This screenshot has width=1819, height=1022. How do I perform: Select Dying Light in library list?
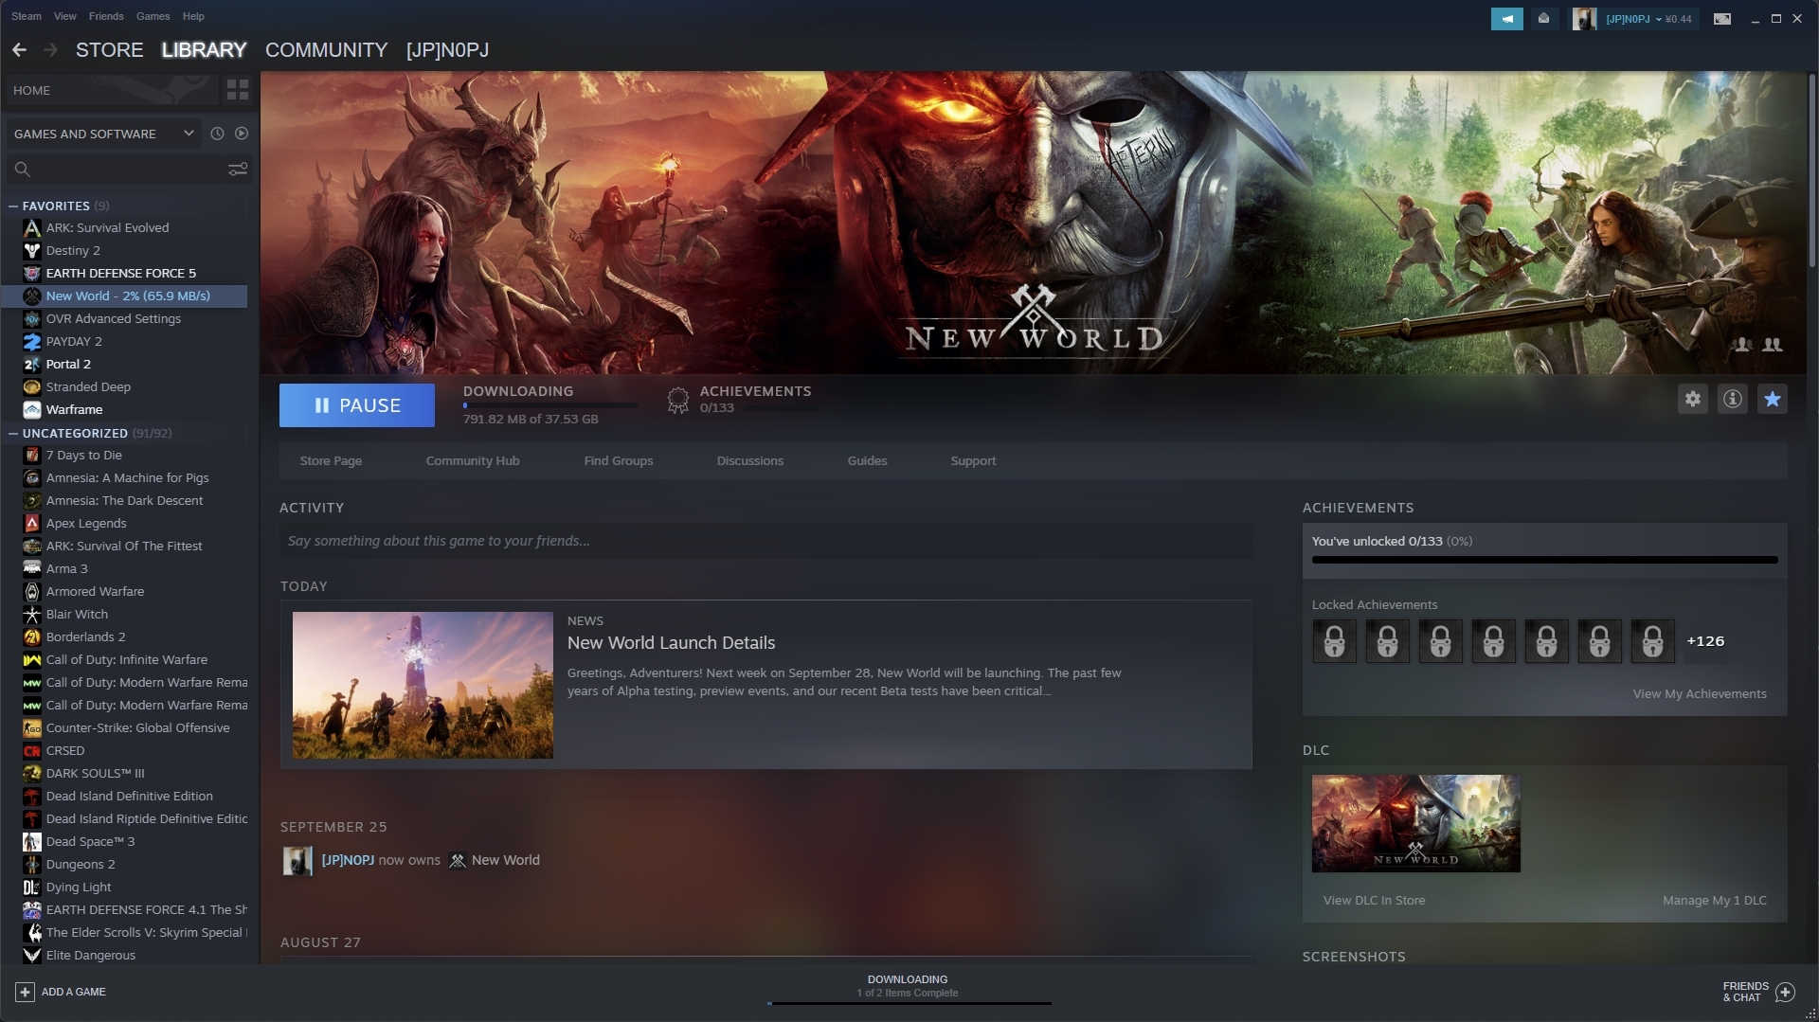coord(79,887)
